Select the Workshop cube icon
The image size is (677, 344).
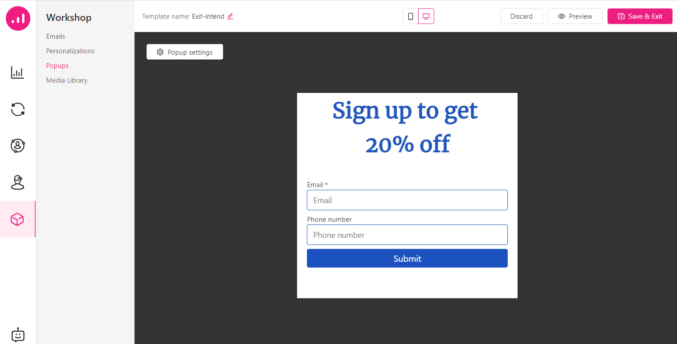tap(18, 219)
